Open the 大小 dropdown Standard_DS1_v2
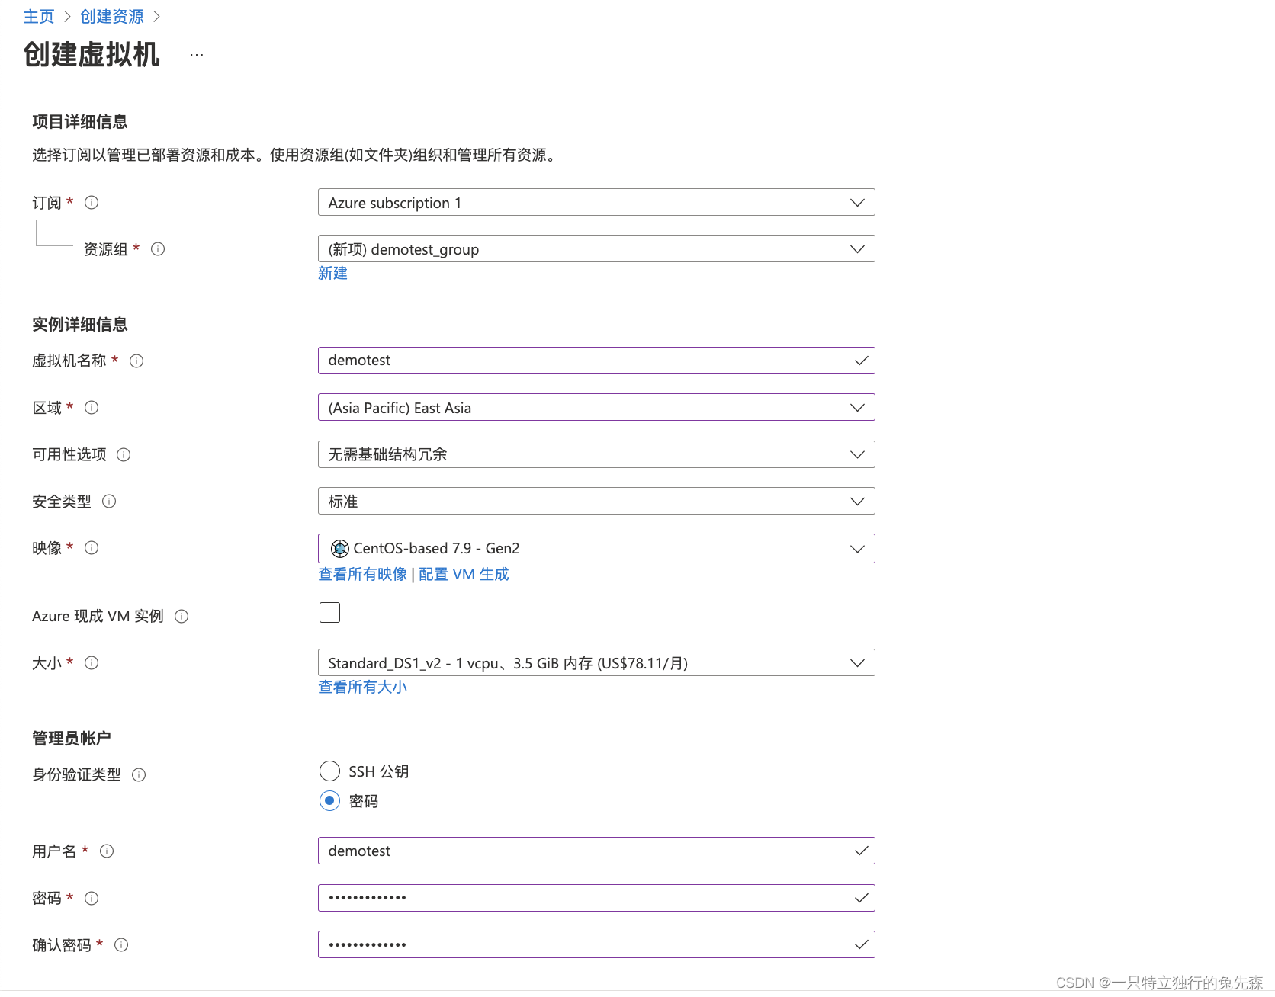Viewport: 1275px width, 997px height. click(596, 663)
